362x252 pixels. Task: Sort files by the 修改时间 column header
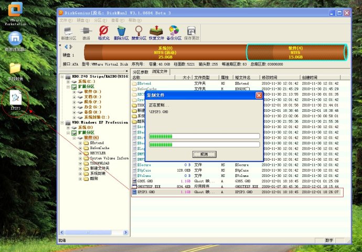click(x=280, y=78)
